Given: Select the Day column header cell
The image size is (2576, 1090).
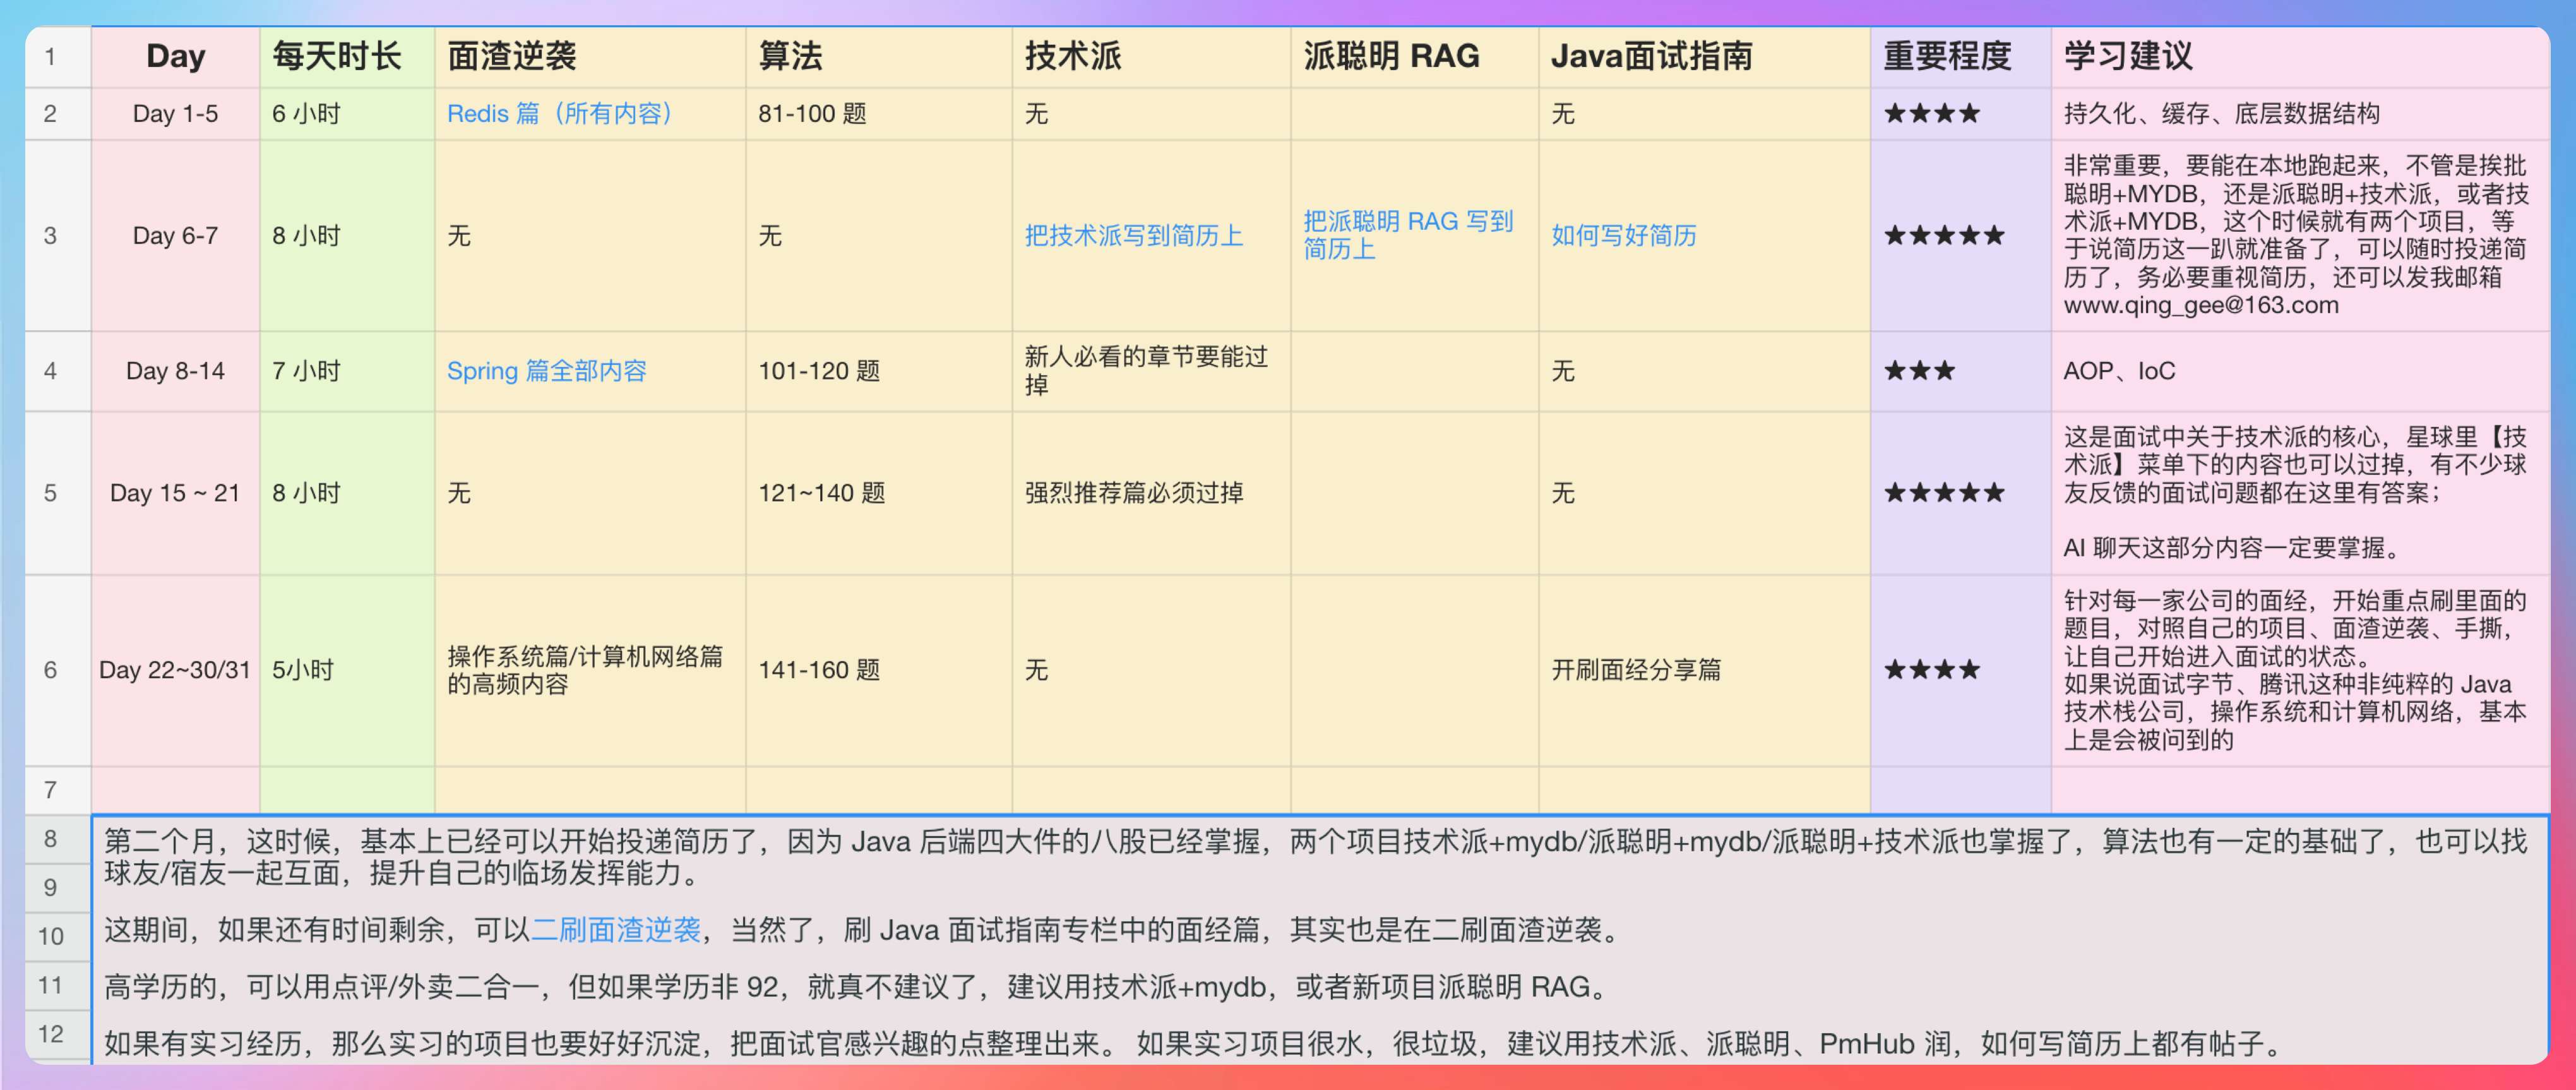Looking at the screenshot, I should (175, 56).
